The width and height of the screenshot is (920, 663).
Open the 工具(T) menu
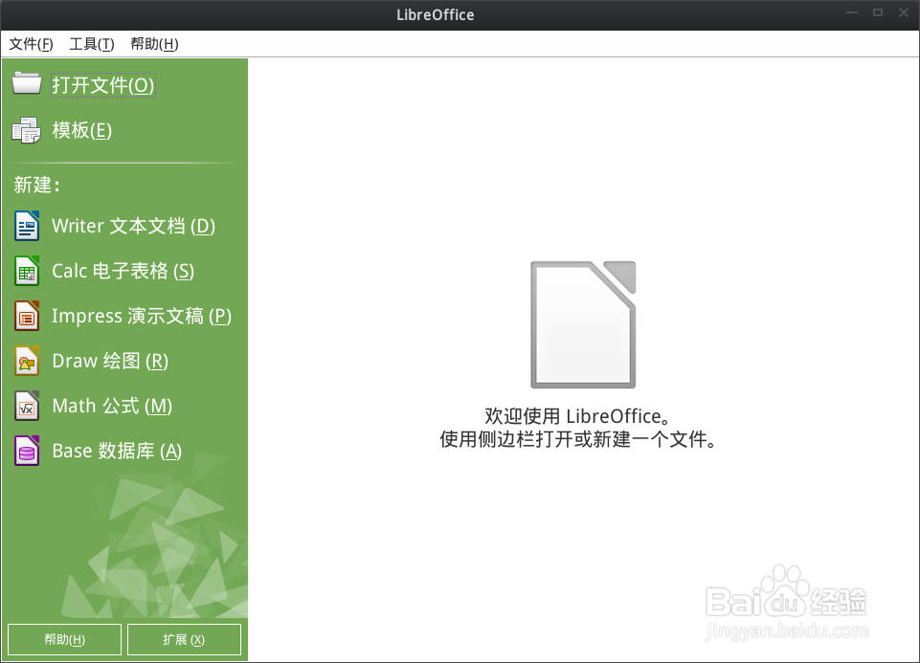click(x=92, y=44)
